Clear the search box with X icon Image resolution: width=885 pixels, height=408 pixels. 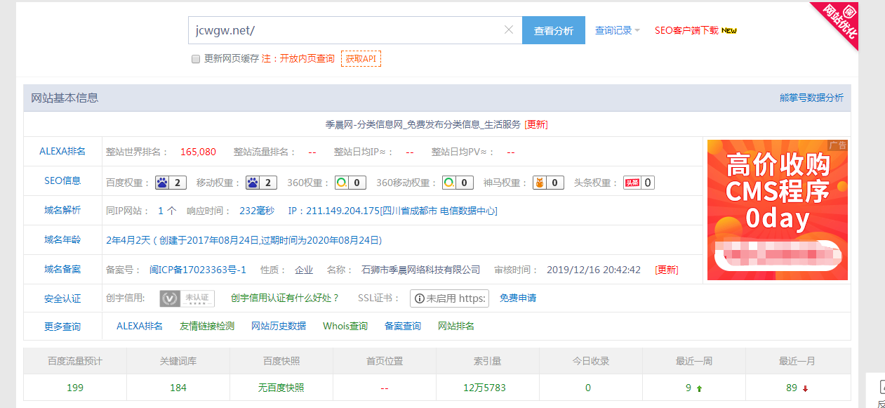(x=509, y=30)
